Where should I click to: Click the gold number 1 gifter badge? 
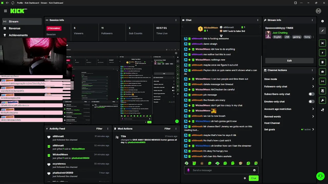click(200, 29)
